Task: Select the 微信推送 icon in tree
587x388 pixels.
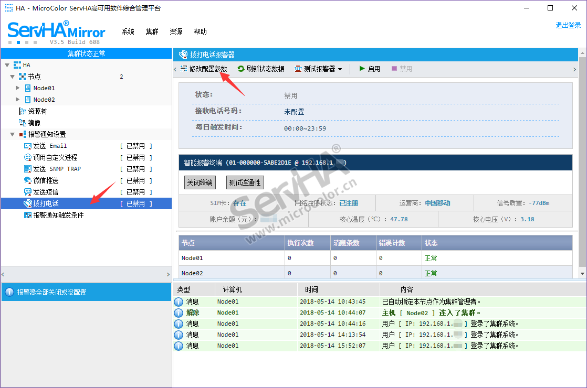Action: [x=28, y=180]
